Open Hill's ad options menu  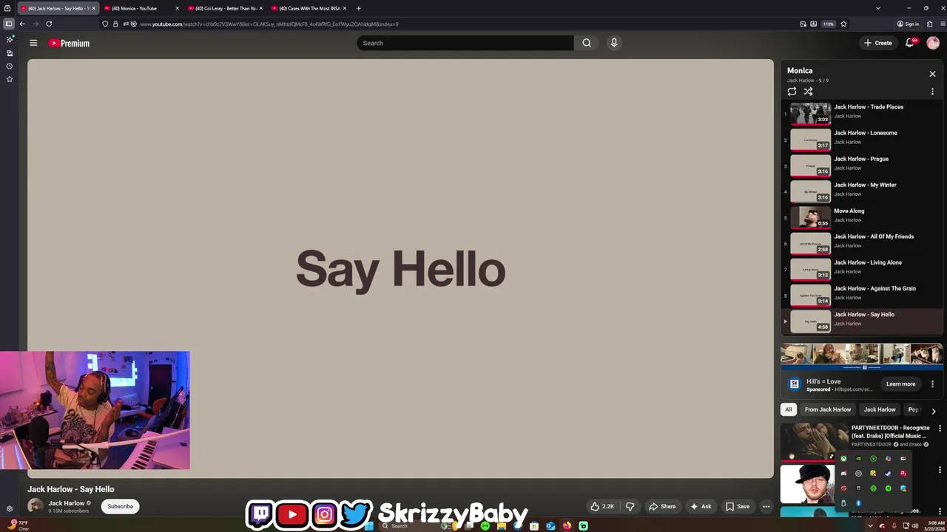pos(932,384)
